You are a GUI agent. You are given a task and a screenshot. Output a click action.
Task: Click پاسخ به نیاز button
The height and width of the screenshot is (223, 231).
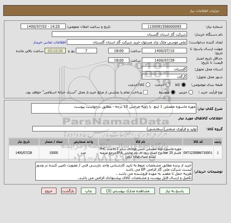coord(174,191)
